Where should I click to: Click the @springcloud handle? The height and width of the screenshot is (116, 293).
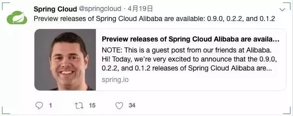[100, 9]
